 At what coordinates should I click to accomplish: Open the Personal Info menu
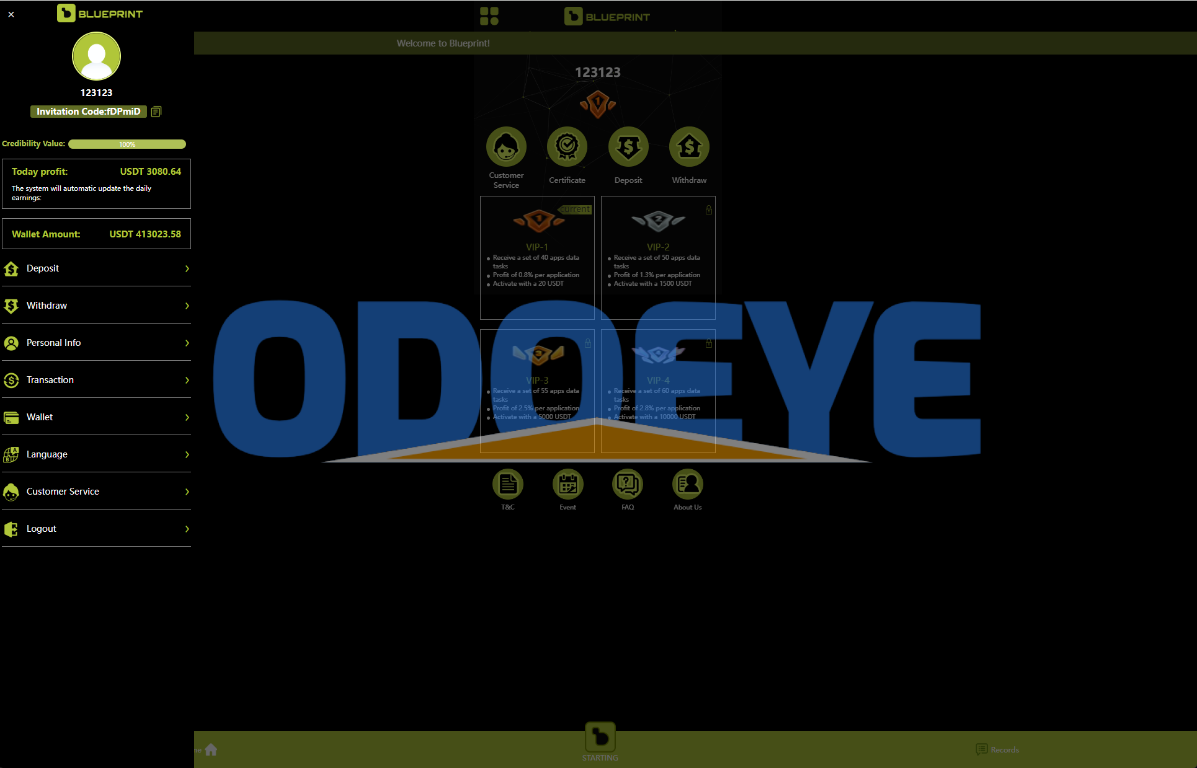96,343
